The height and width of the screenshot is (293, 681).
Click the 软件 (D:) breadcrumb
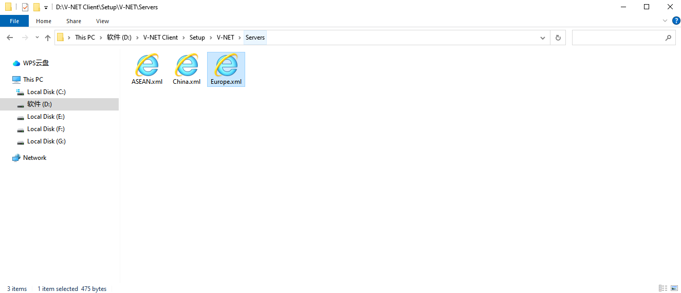pyautogui.click(x=119, y=38)
